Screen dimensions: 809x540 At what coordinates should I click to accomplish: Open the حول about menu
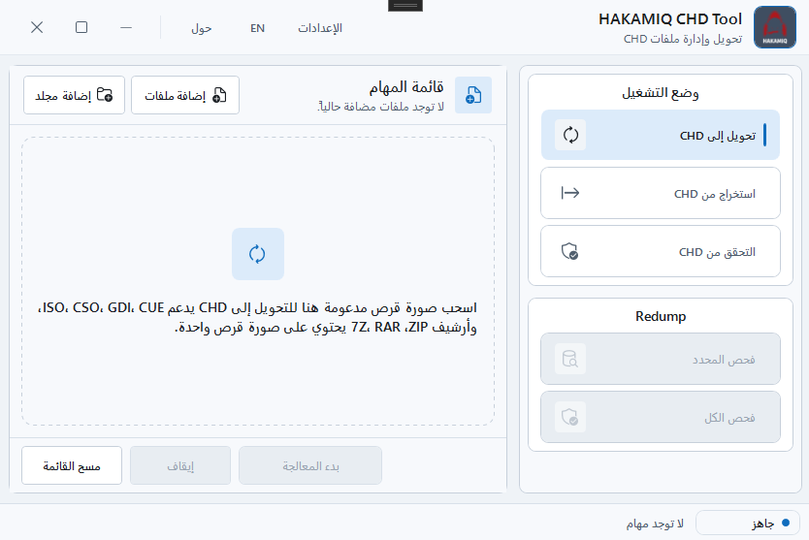pos(201,28)
